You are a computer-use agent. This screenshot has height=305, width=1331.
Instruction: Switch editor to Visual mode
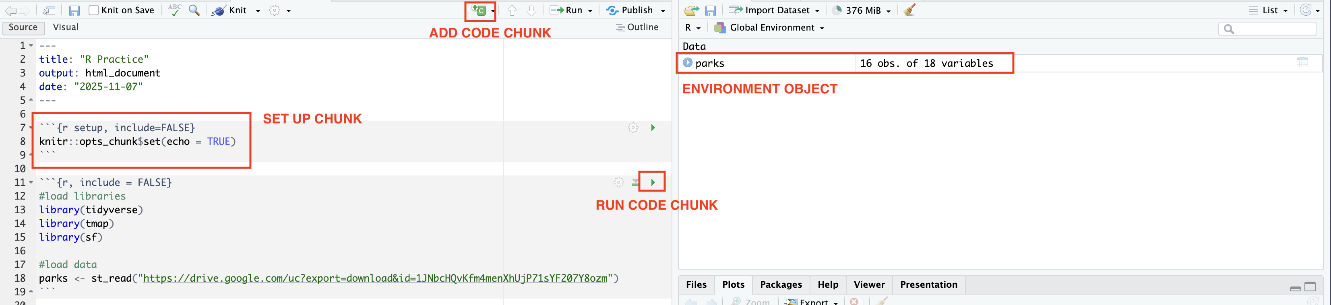coord(66,27)
